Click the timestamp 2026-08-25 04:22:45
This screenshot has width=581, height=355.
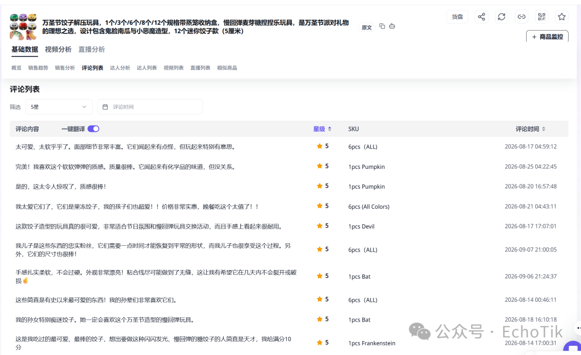click(x=530, y=166)
